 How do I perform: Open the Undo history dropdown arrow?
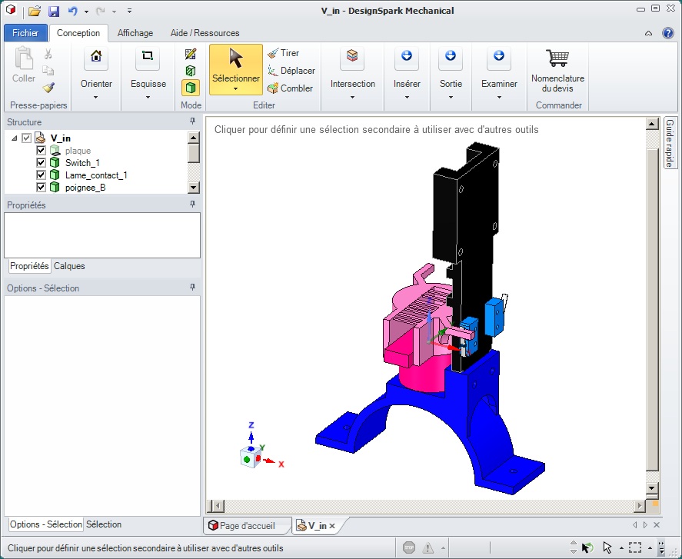(x=86, y=12)
